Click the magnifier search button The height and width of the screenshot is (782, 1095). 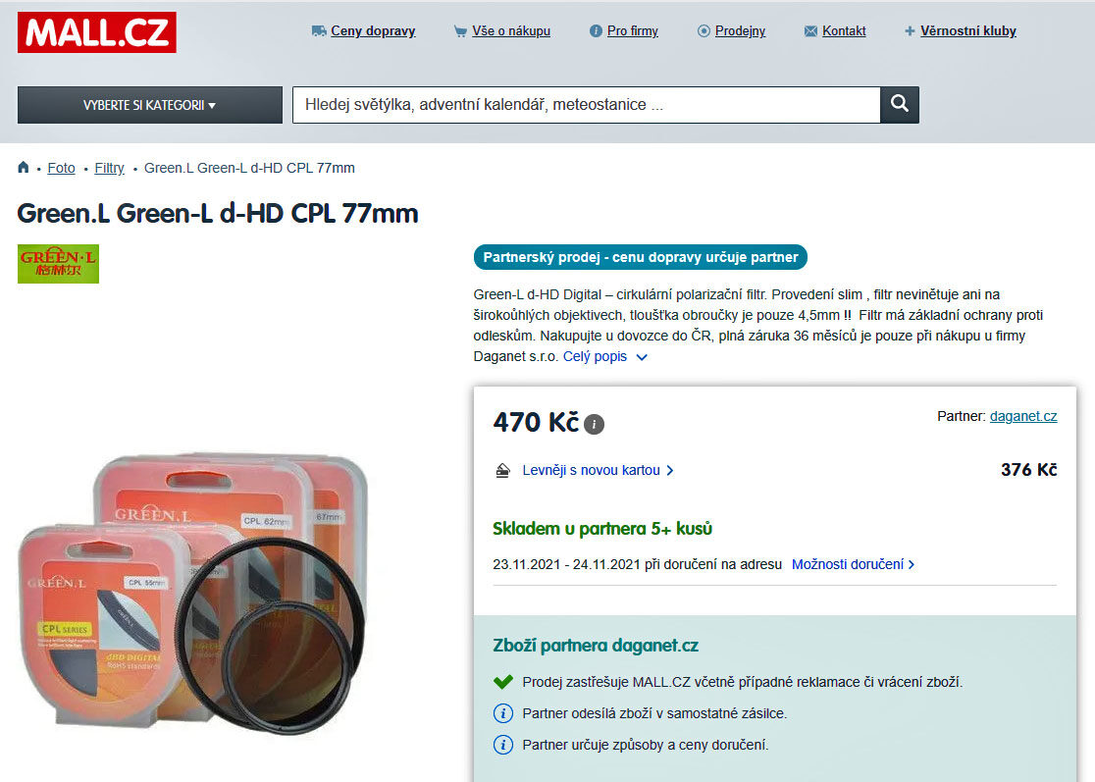coord(900,105)
